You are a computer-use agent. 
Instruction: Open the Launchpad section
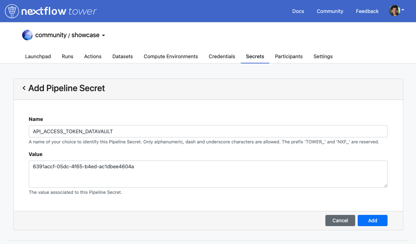pyautogui.click(x=38, y=56)
